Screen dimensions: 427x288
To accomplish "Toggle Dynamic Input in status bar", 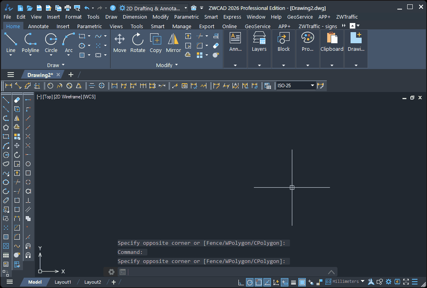I will tap(284, 282).
